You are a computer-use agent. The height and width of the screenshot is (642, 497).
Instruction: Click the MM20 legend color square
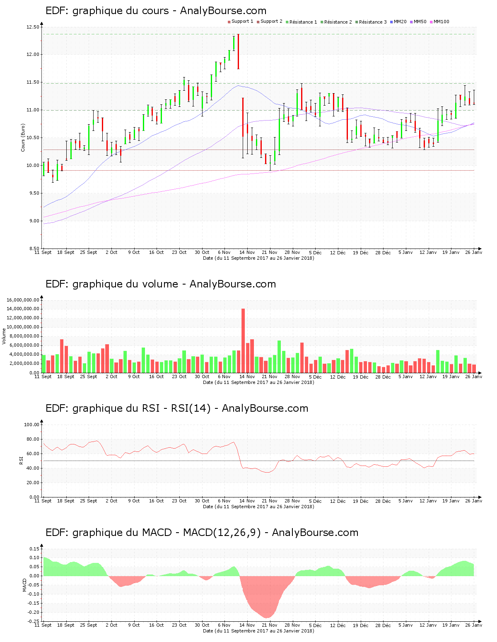391,22
